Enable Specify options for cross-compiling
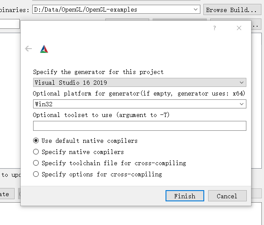 pos(36,174)
